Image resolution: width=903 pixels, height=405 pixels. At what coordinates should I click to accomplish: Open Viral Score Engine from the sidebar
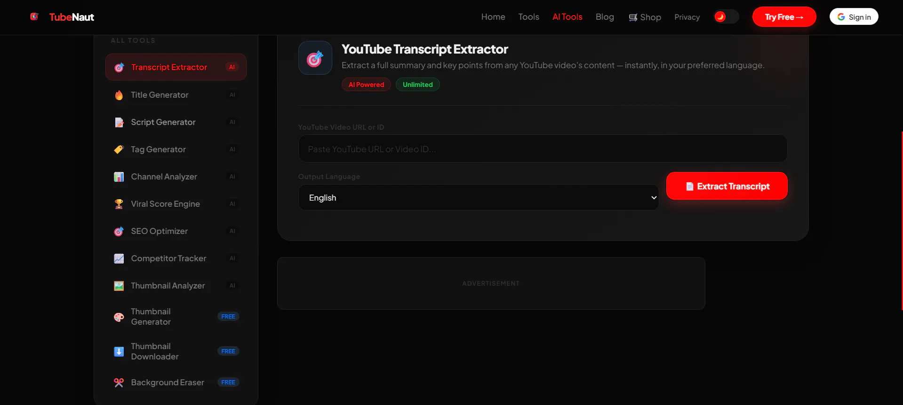[176, 204]
